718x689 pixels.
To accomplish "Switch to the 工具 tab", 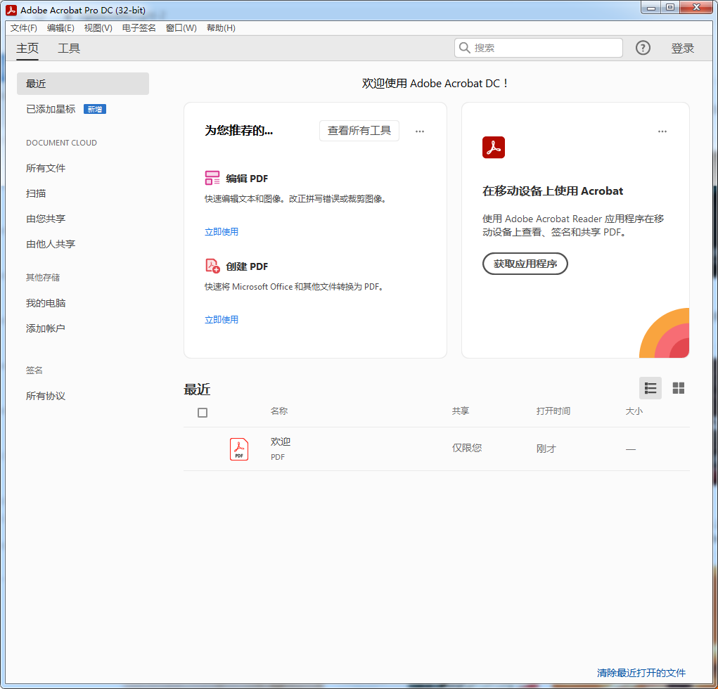I will click(x=68, y=49).
